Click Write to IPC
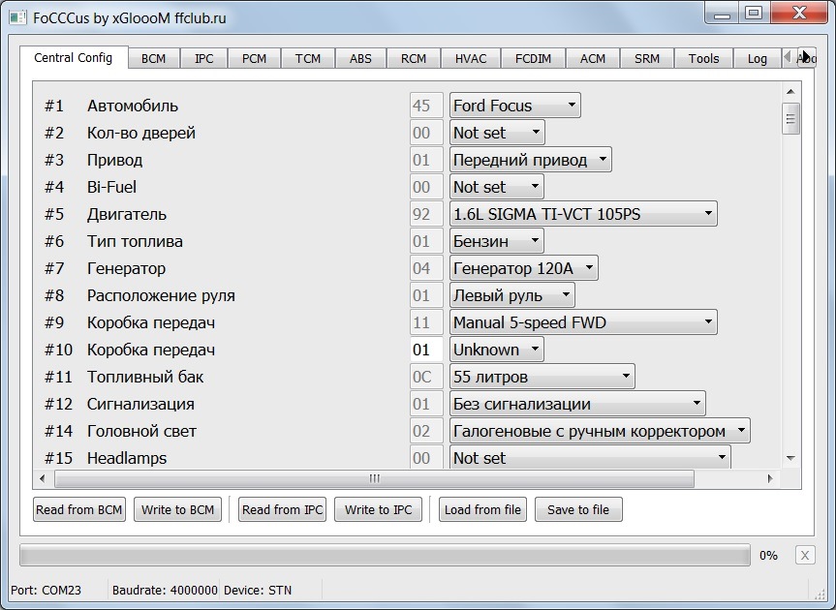 [x=378, y=510]
